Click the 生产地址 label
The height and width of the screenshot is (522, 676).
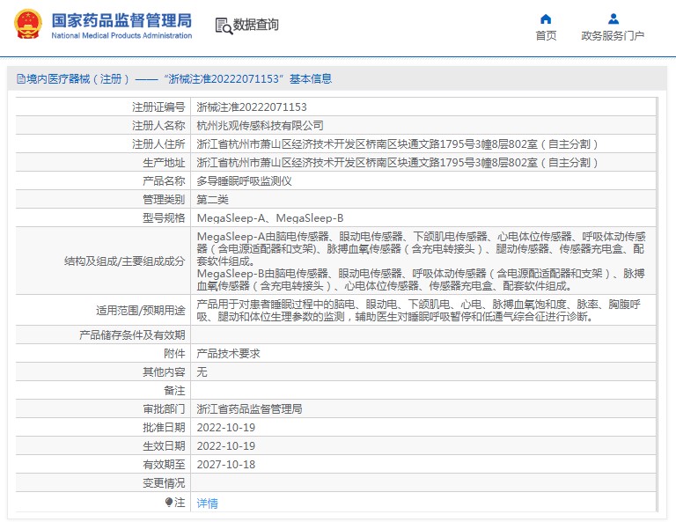(164, 163)
